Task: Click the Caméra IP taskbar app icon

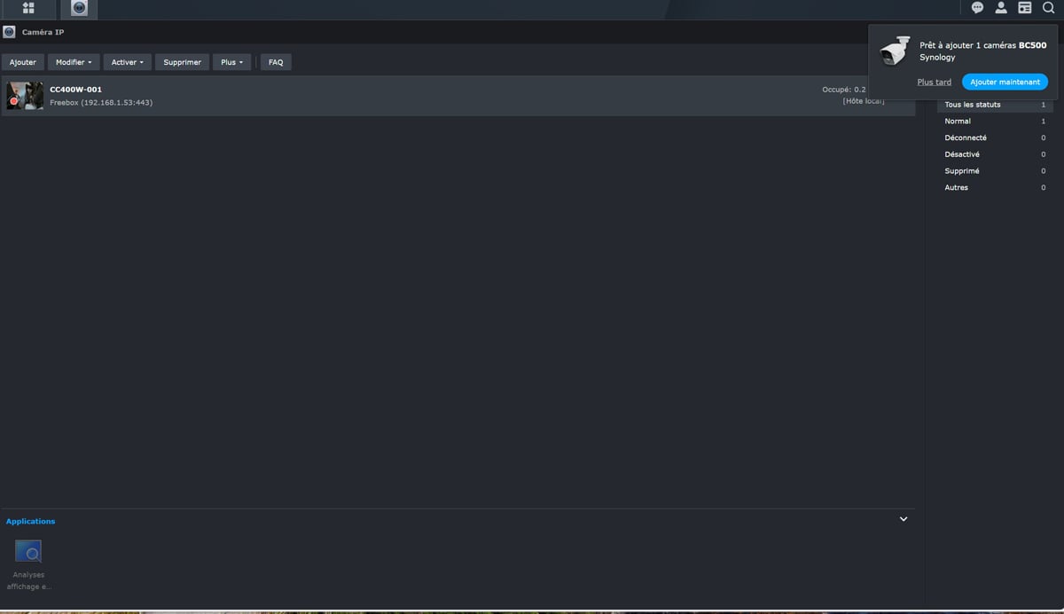Action: 80,9
